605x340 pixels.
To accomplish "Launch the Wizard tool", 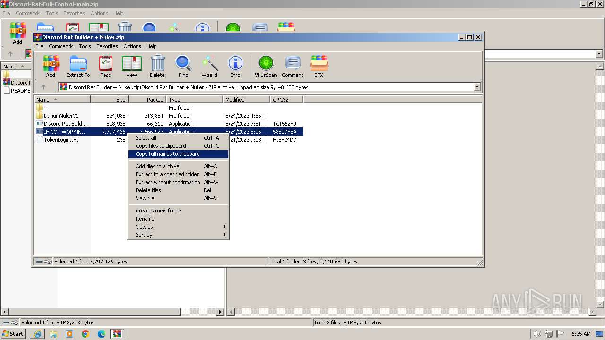I will tap(209, 66).
